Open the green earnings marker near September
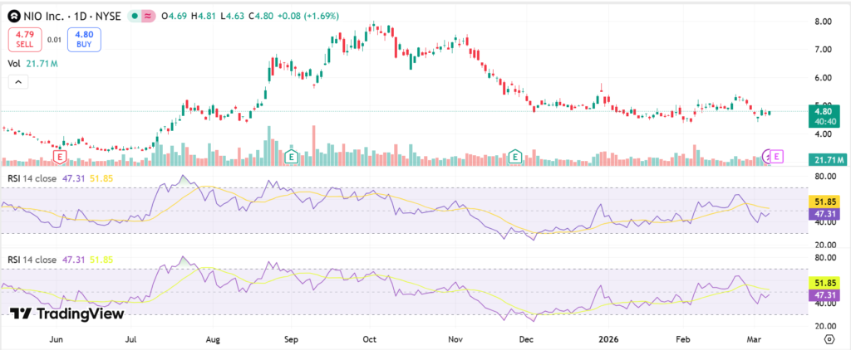 click(x=291, y=156)
